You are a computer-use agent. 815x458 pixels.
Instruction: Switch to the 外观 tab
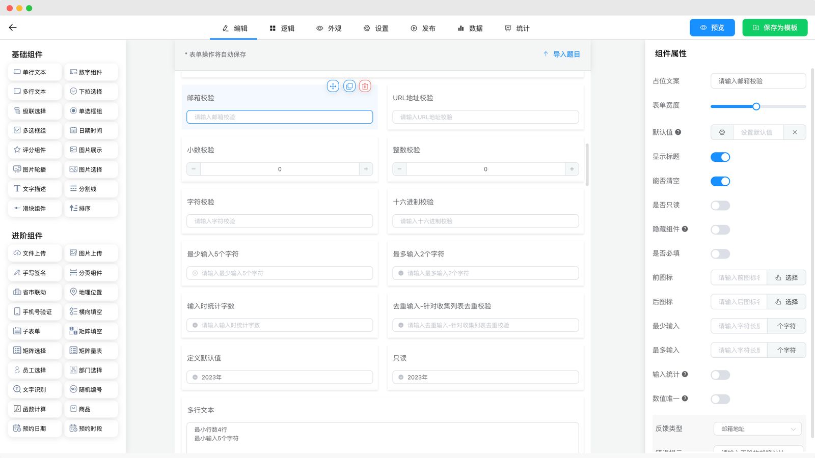329,28
